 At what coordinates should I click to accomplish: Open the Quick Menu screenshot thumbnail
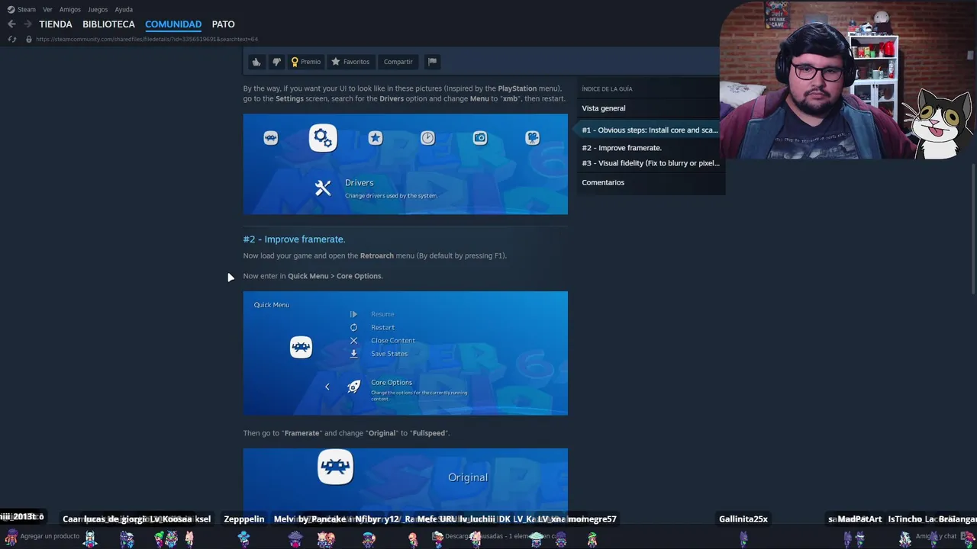tap(405, 353)
